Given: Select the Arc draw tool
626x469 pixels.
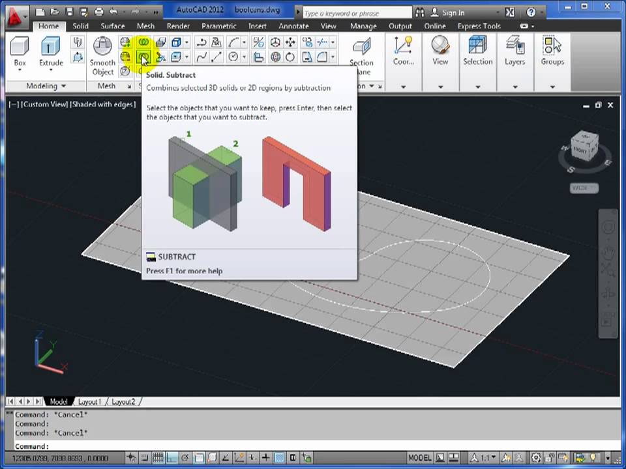Looking at the screenshot, I should click(233, 42).
